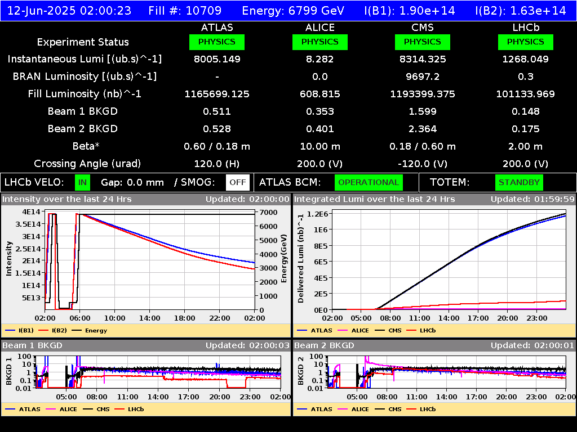This screenshot has width=577, height=432.
Task: Click ALICE legend entry in Integrated Lumi chart
Action: tap(353, 330)
